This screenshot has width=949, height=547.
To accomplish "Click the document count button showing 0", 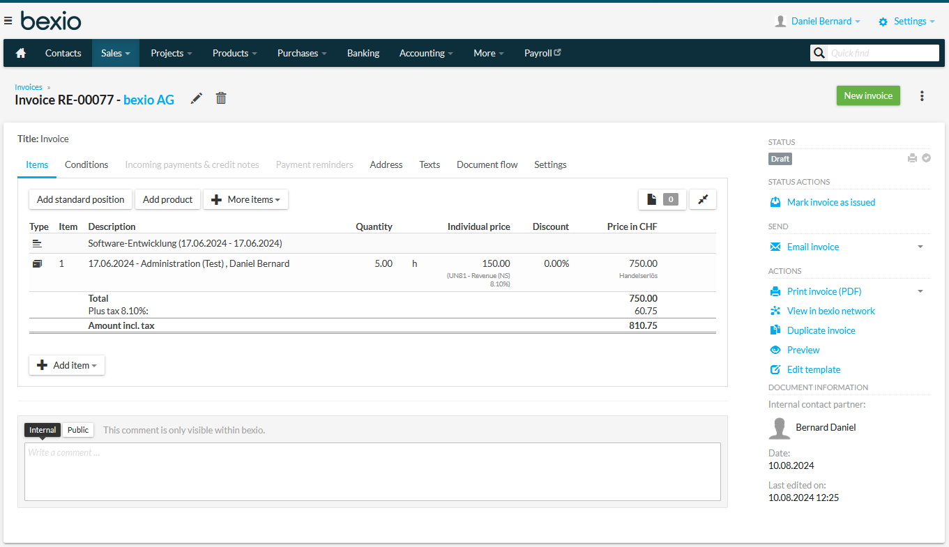I will coord(662,199).
